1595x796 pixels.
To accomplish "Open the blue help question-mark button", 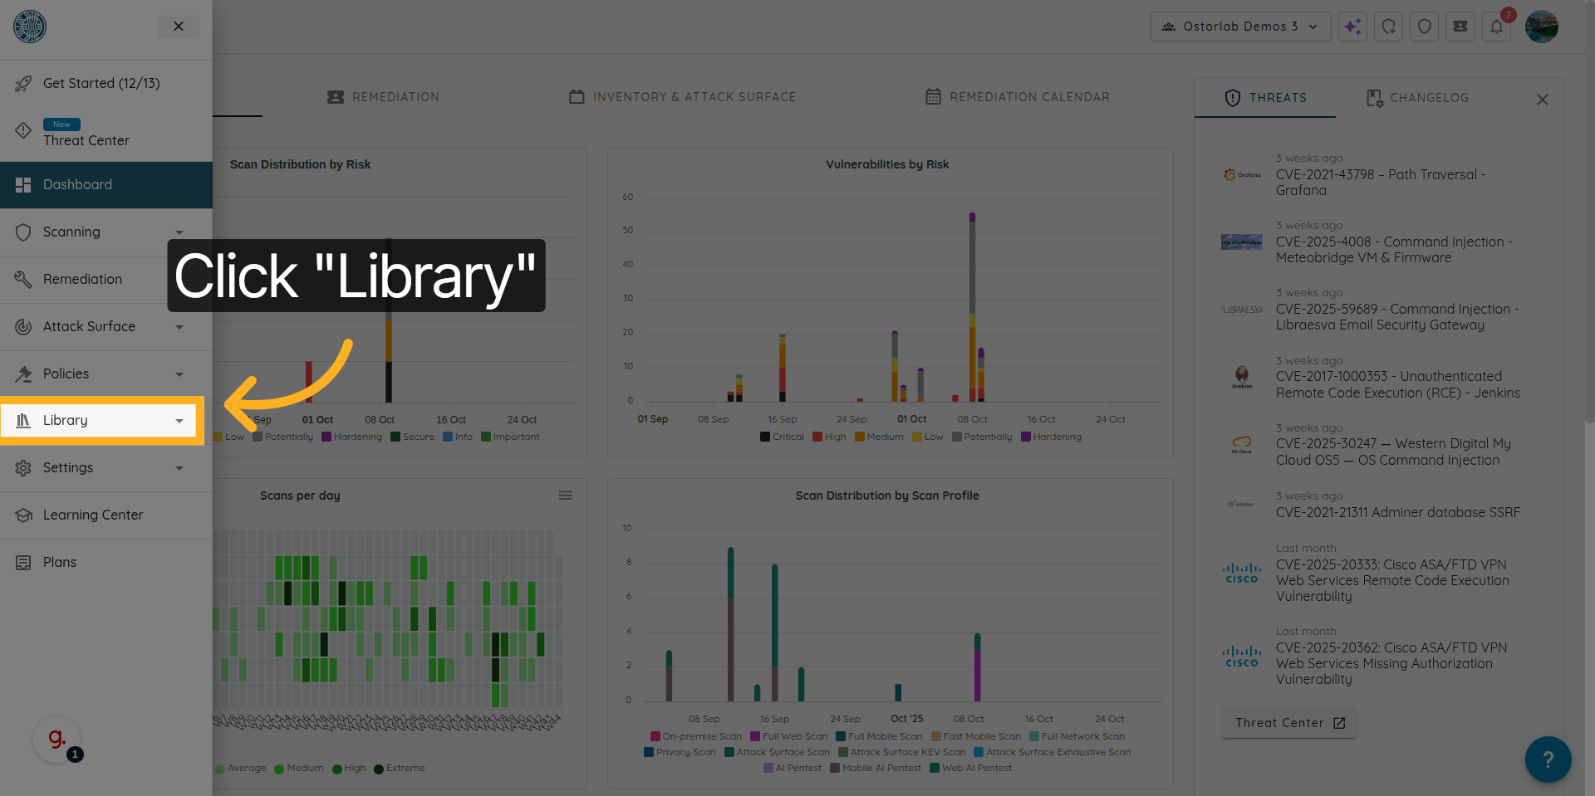I will click(1548, 759).
